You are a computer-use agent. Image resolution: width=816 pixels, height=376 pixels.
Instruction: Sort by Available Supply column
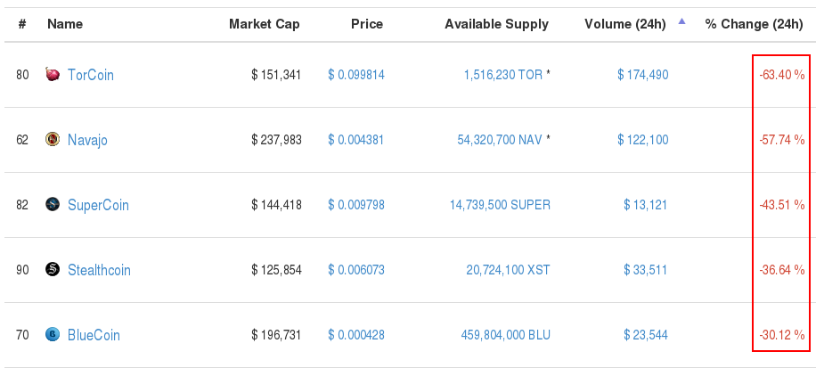point(496,24)
